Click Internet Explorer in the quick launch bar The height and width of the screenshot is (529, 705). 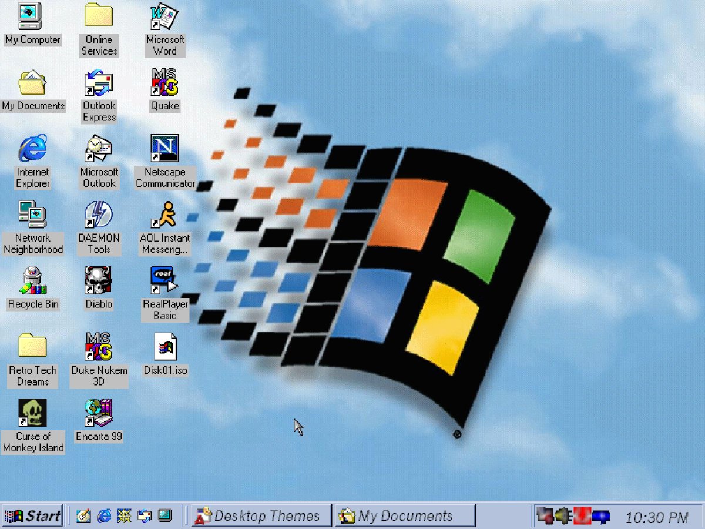click(105, 516)
